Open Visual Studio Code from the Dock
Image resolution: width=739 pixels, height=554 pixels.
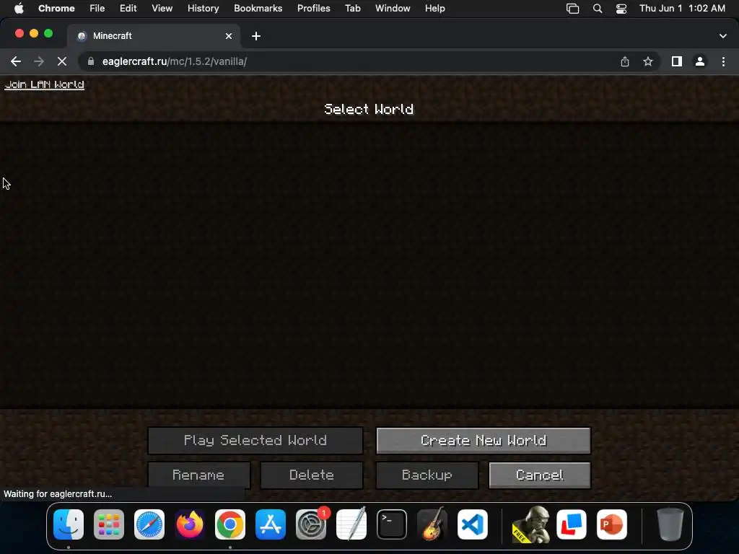tap(473, 524)
